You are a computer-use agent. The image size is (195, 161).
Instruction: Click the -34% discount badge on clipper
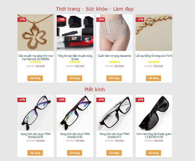[x=61, y=20]
